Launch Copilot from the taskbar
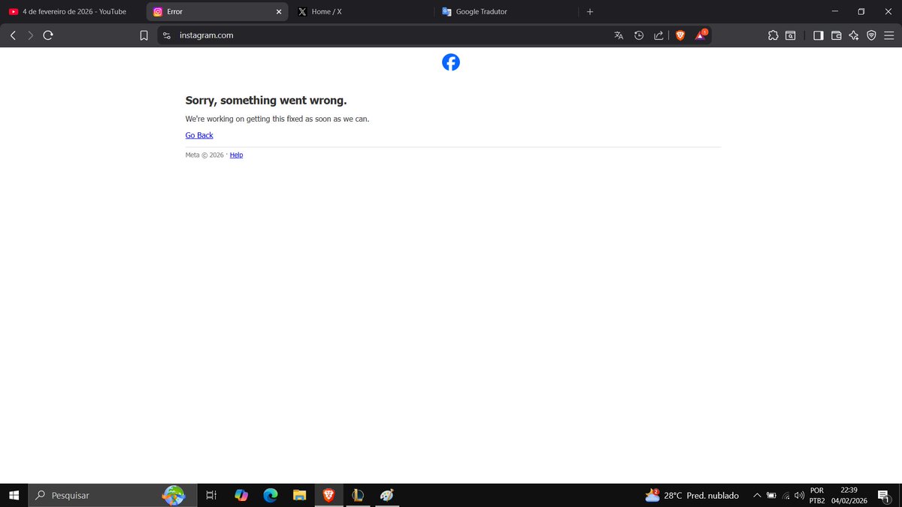The image size is (902, 507). (x=241, y=495)
